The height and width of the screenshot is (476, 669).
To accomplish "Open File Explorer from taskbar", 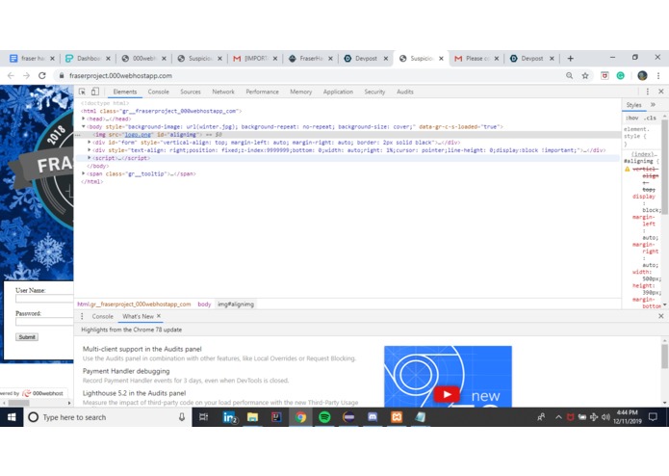I will (x=252, y=417).
